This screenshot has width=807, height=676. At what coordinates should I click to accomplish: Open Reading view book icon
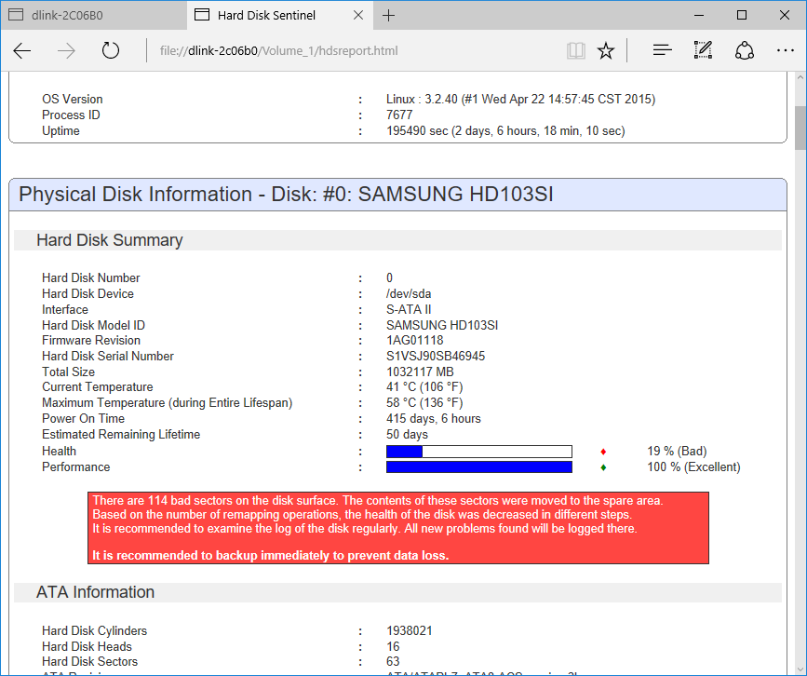[x=575, y=50]
